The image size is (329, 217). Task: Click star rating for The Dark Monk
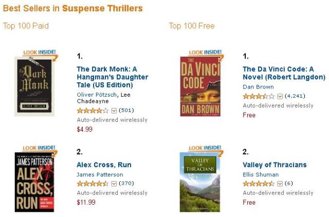point(93,110)
